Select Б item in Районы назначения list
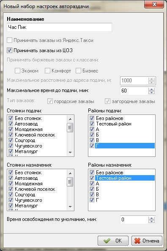 [x=97, y=189]
